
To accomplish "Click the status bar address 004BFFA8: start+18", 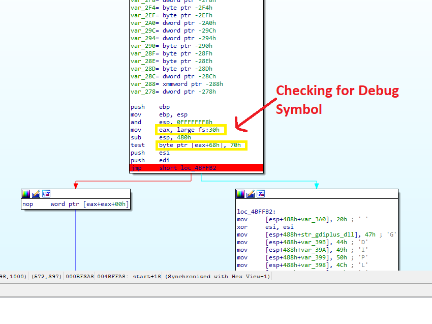I will (x=129, y=276).
